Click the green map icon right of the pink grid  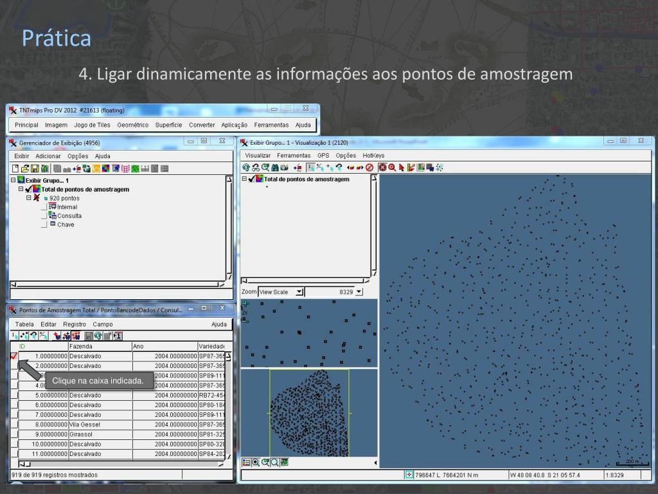click(x=135, y=169)
